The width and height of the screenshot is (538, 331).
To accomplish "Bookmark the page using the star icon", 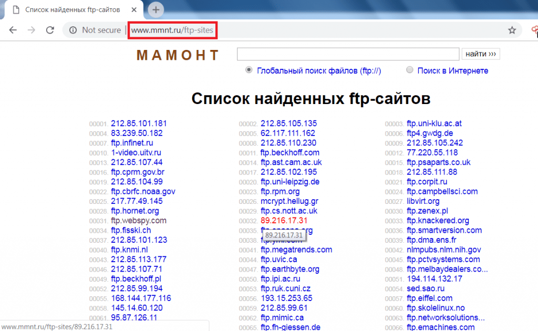I will tap(512, 30).
